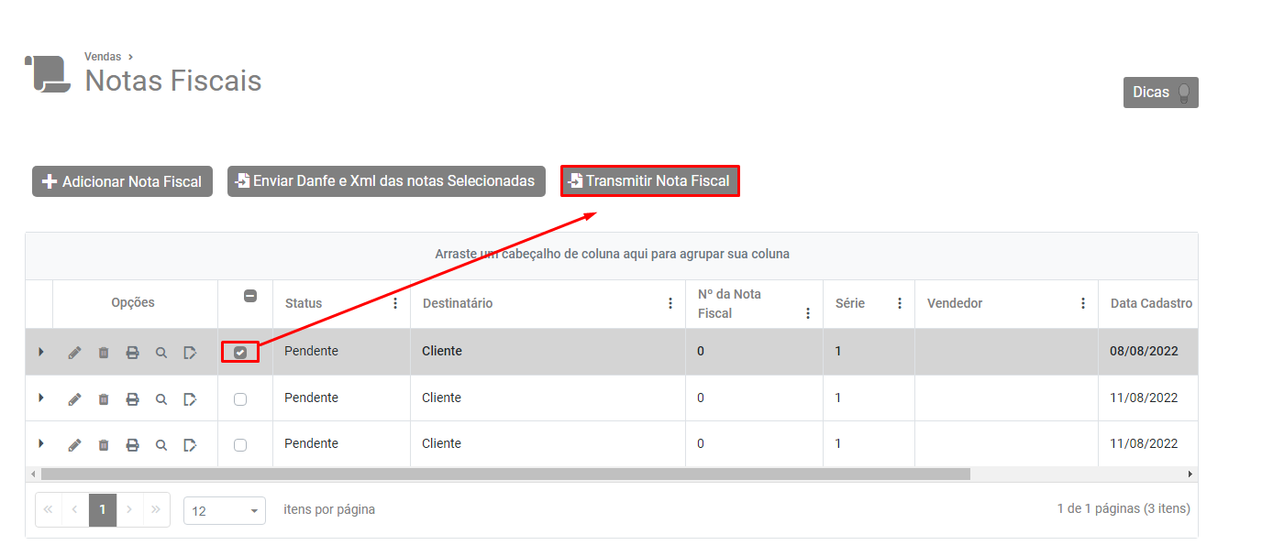Click the trash icon in the second table row
Screen dimensions: 1273x545
tap(104, 399)
